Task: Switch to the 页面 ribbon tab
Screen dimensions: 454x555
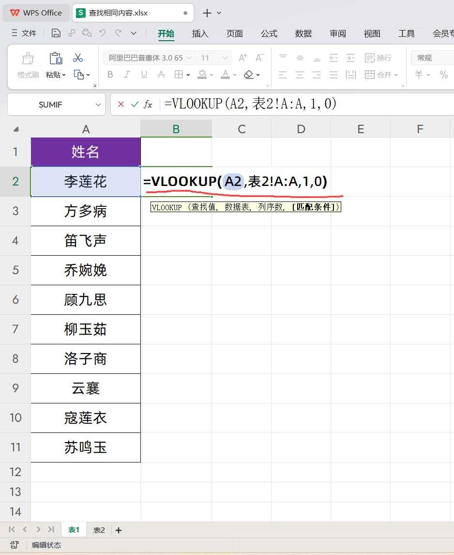Action: (235, 33)
